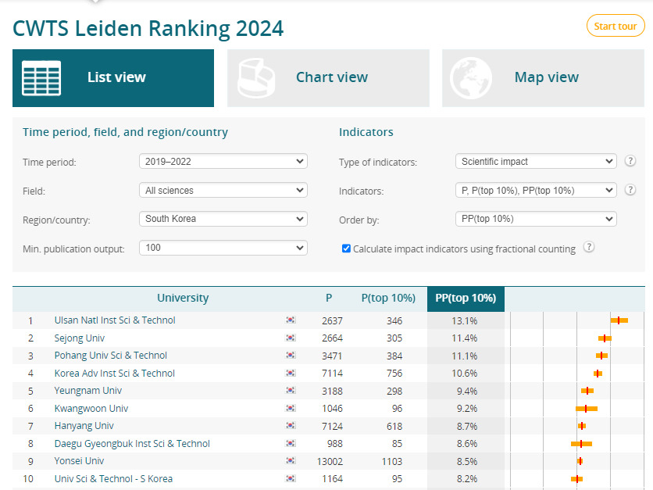Open Yonsei Univ link

click(79, 461)
